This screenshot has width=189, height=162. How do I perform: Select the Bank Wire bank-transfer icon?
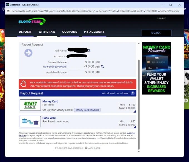click(30, 122)
